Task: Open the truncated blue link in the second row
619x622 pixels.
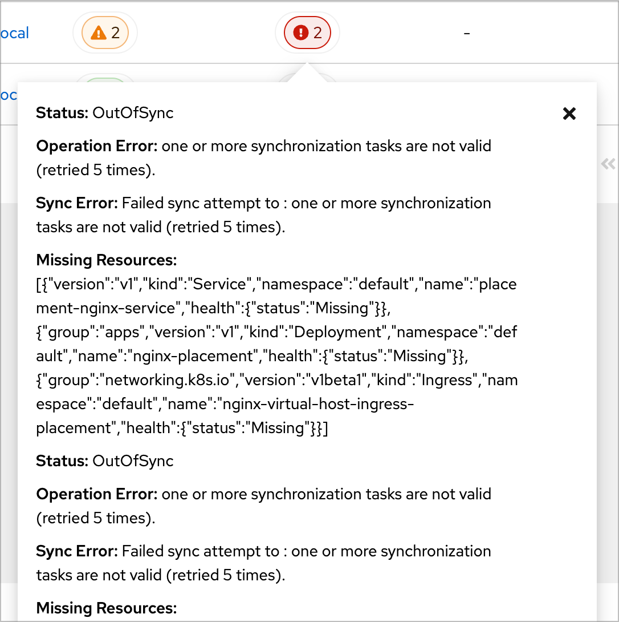Action: coord(9,95)
